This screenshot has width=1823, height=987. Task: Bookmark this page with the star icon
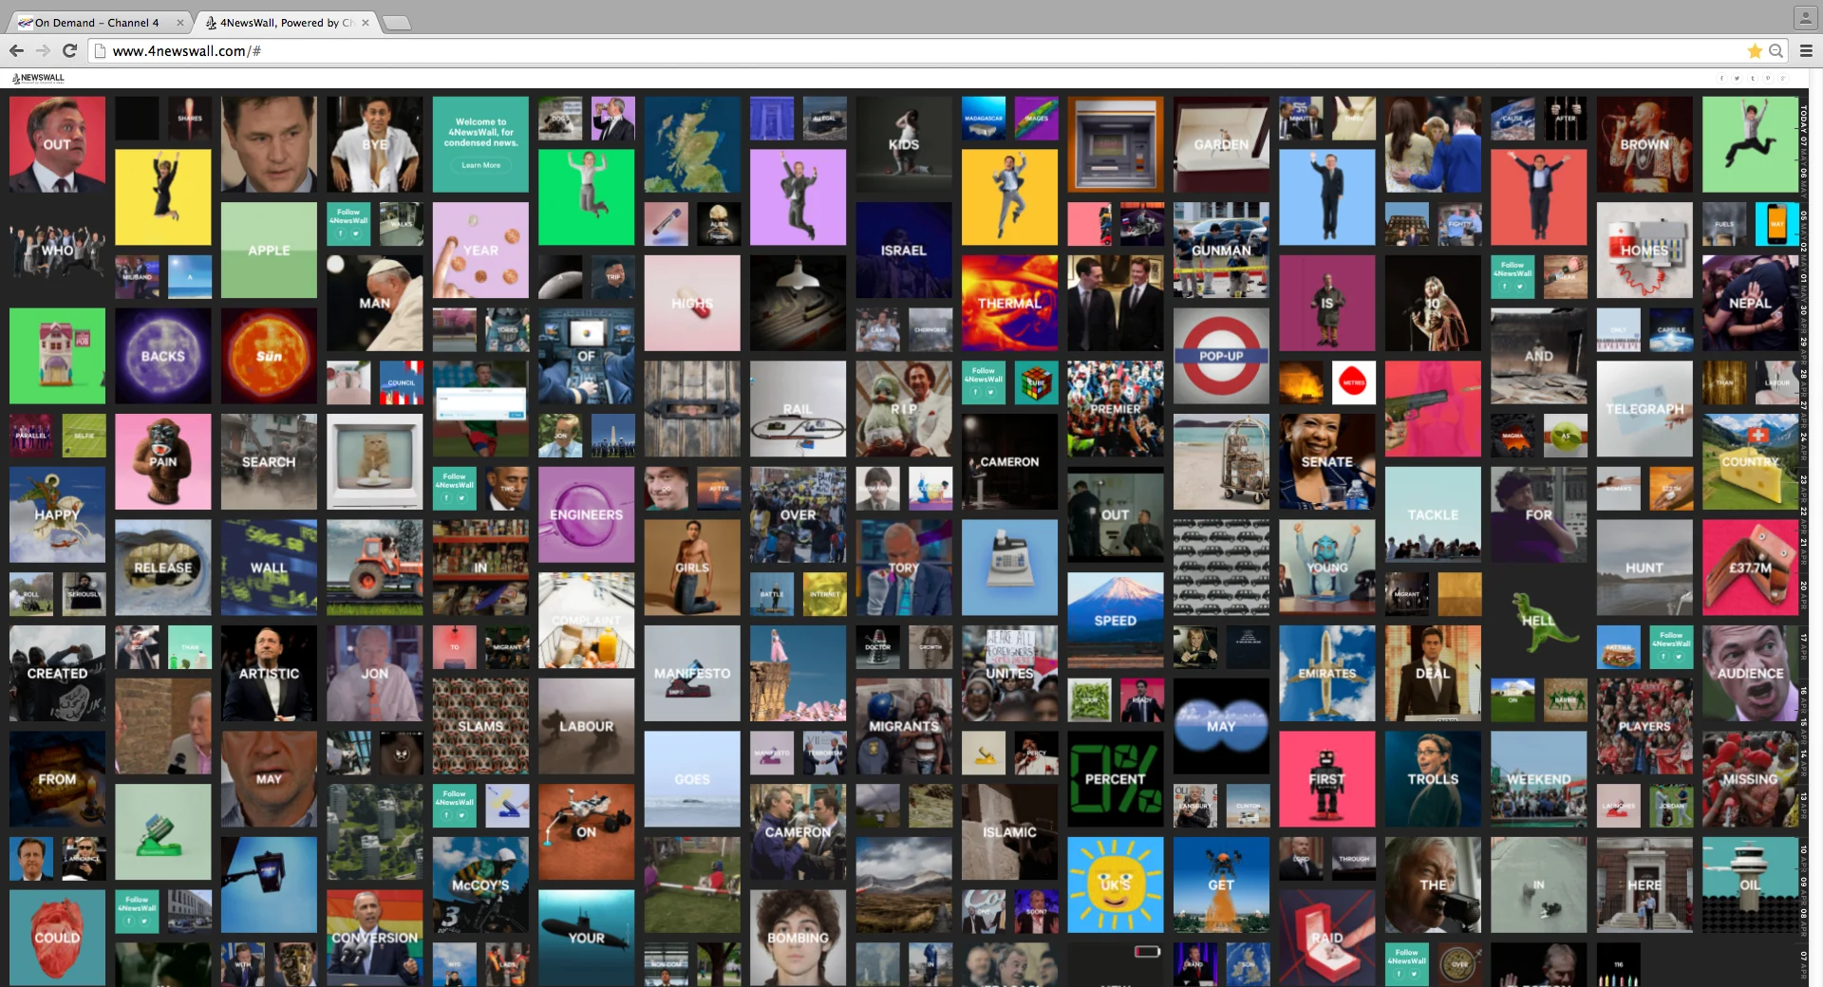(1755, 50)
